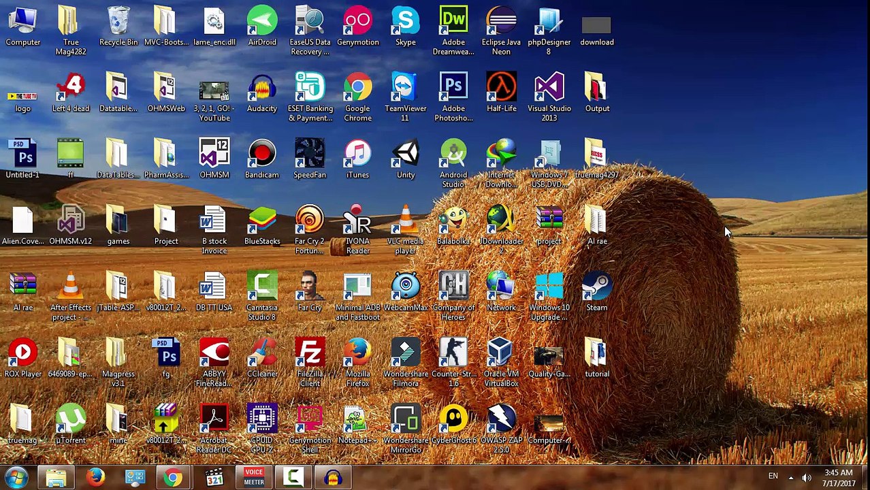Open the Magpress v3.1 folder
The width and height of the screenshot is (870, 490).
pos(118,363)
